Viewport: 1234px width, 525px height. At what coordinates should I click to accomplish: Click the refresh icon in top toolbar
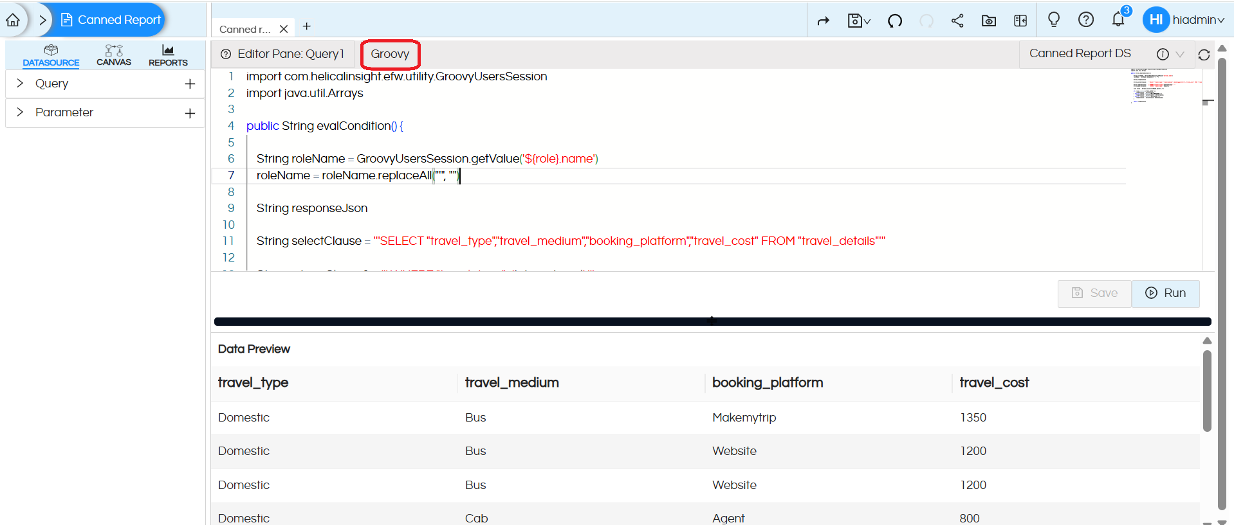(x=895, y=21)
